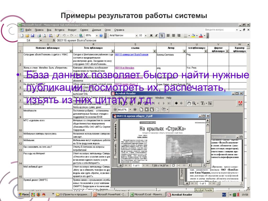Screen dimensions: 268x201
Task: Click the blue Help question mark icon
Action: [x=101, y=36]
